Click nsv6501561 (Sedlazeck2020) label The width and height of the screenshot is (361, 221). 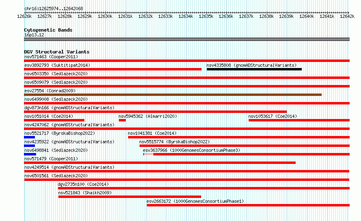coord(56,176)
